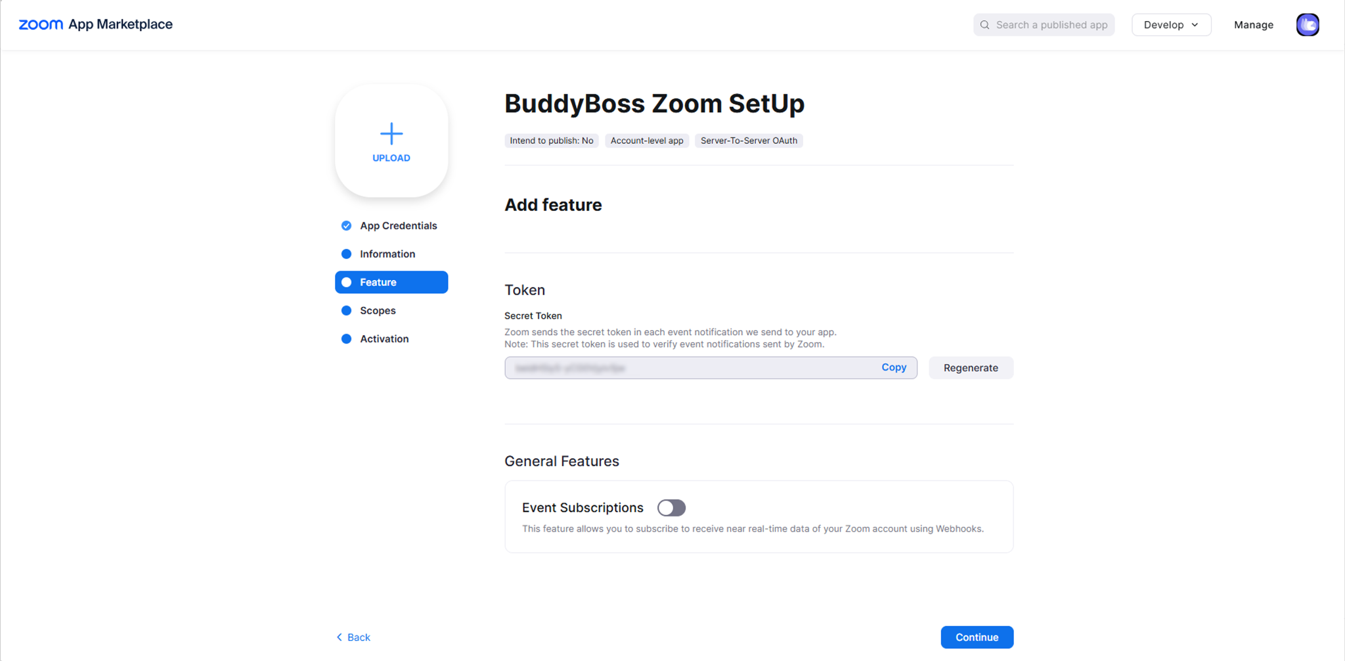Screen dimensions: 1345x661
Task: Click the plus upload icon
Action: click(391, 133)
